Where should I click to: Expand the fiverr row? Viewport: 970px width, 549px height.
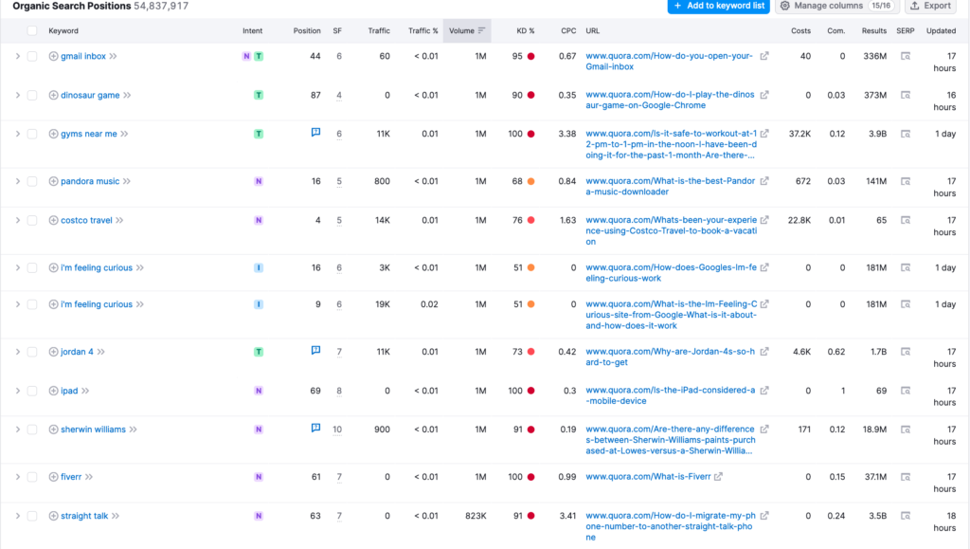(17, 477)
